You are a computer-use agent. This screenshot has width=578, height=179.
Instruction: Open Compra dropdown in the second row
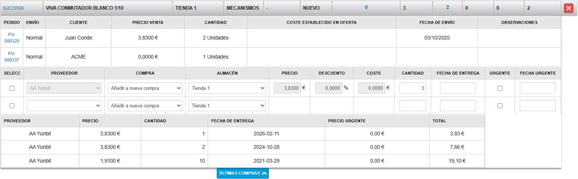(145, 106)
